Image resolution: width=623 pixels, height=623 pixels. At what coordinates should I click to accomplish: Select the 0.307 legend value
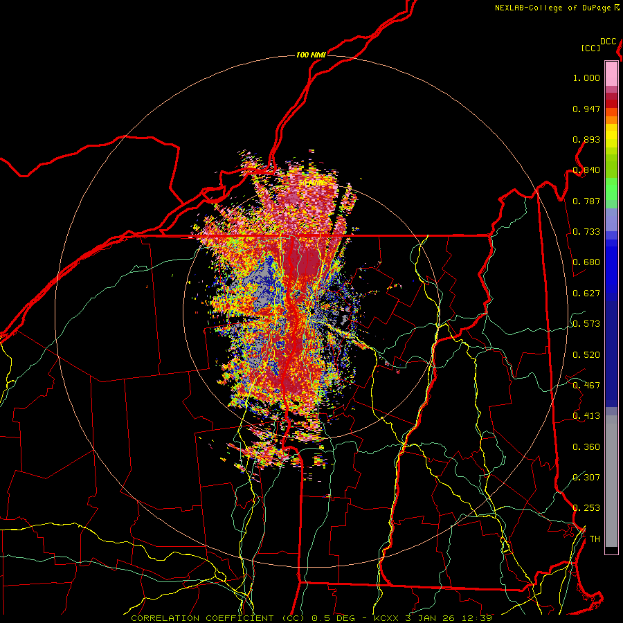coord(586,478)
